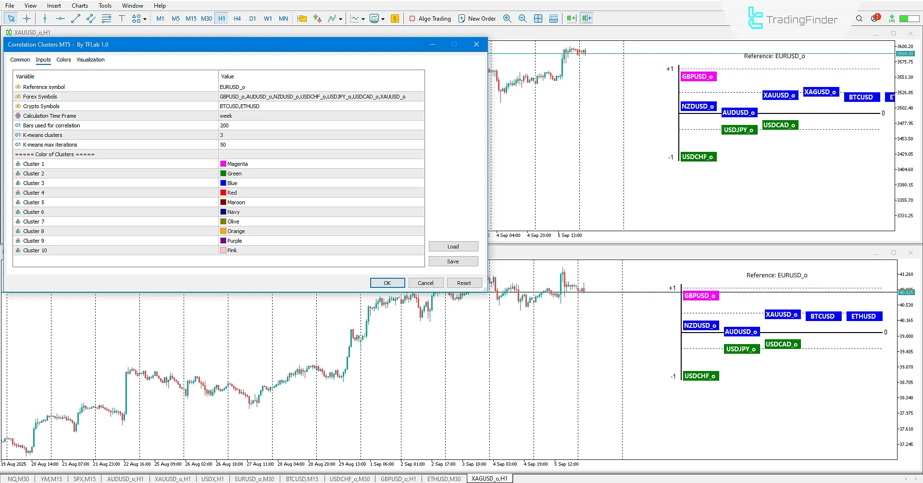Tile chart windows with grid icon
923x483 pixels.
(538, 19)
